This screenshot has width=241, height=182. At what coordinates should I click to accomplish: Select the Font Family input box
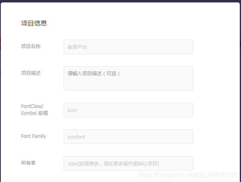click(128, 137)
